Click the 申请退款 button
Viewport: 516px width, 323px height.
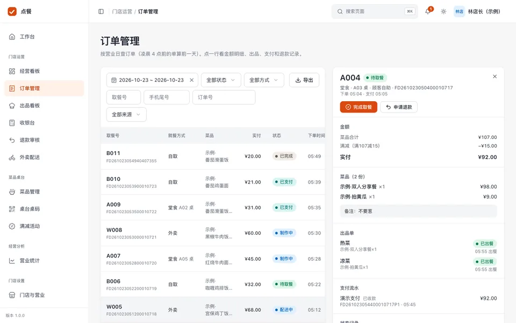click(399, 107)
